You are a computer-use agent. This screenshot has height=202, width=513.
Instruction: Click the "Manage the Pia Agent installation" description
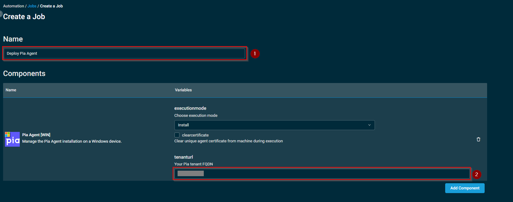[x=72, y=141]
